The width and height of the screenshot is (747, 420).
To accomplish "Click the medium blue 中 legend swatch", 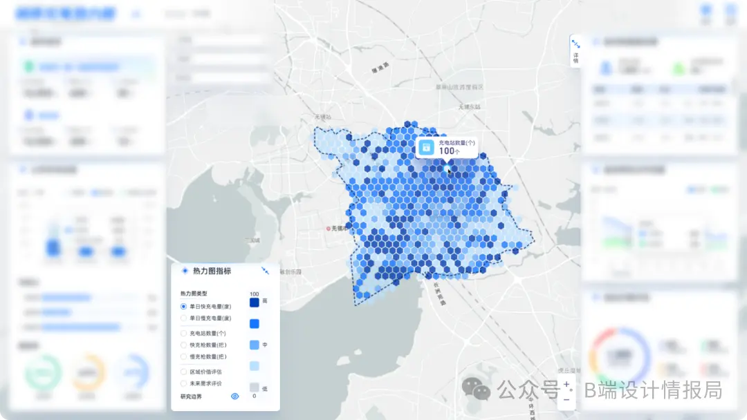I will point(254,345).
